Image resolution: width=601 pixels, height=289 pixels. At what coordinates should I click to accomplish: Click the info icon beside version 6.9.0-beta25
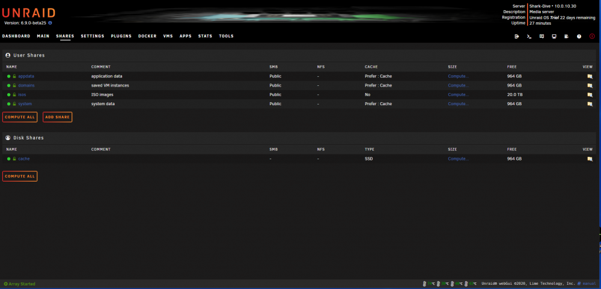coord(50,23)
